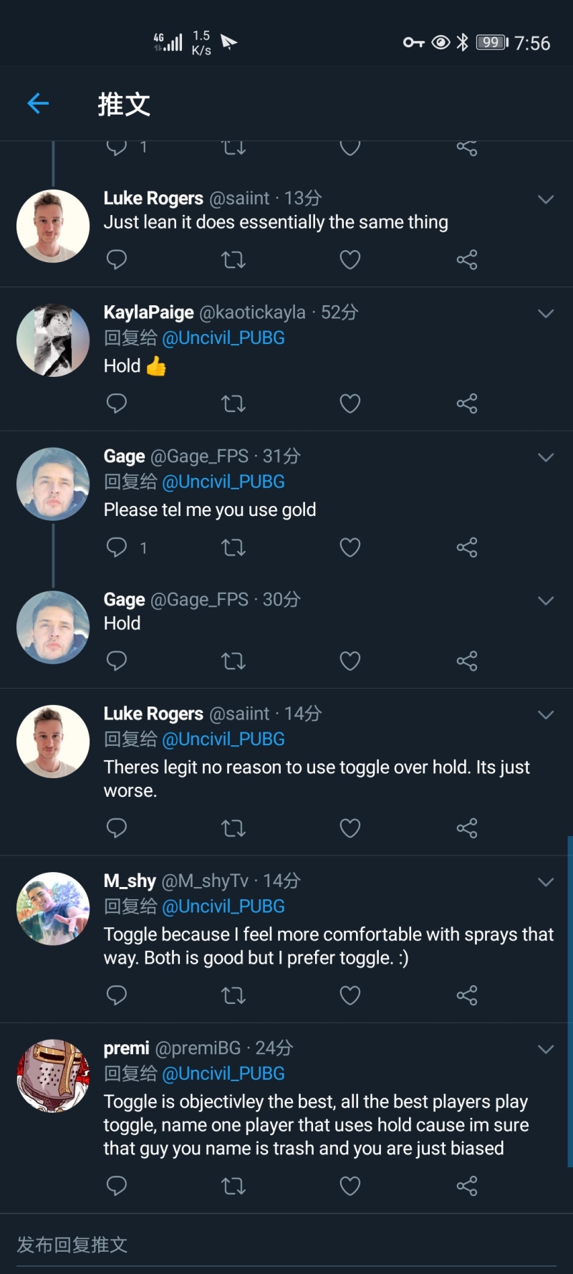This screenshot has height=1274, width=573.
Task: Open @Uncivil_PUBG link in premi's reply
Action: point(223,1073)
